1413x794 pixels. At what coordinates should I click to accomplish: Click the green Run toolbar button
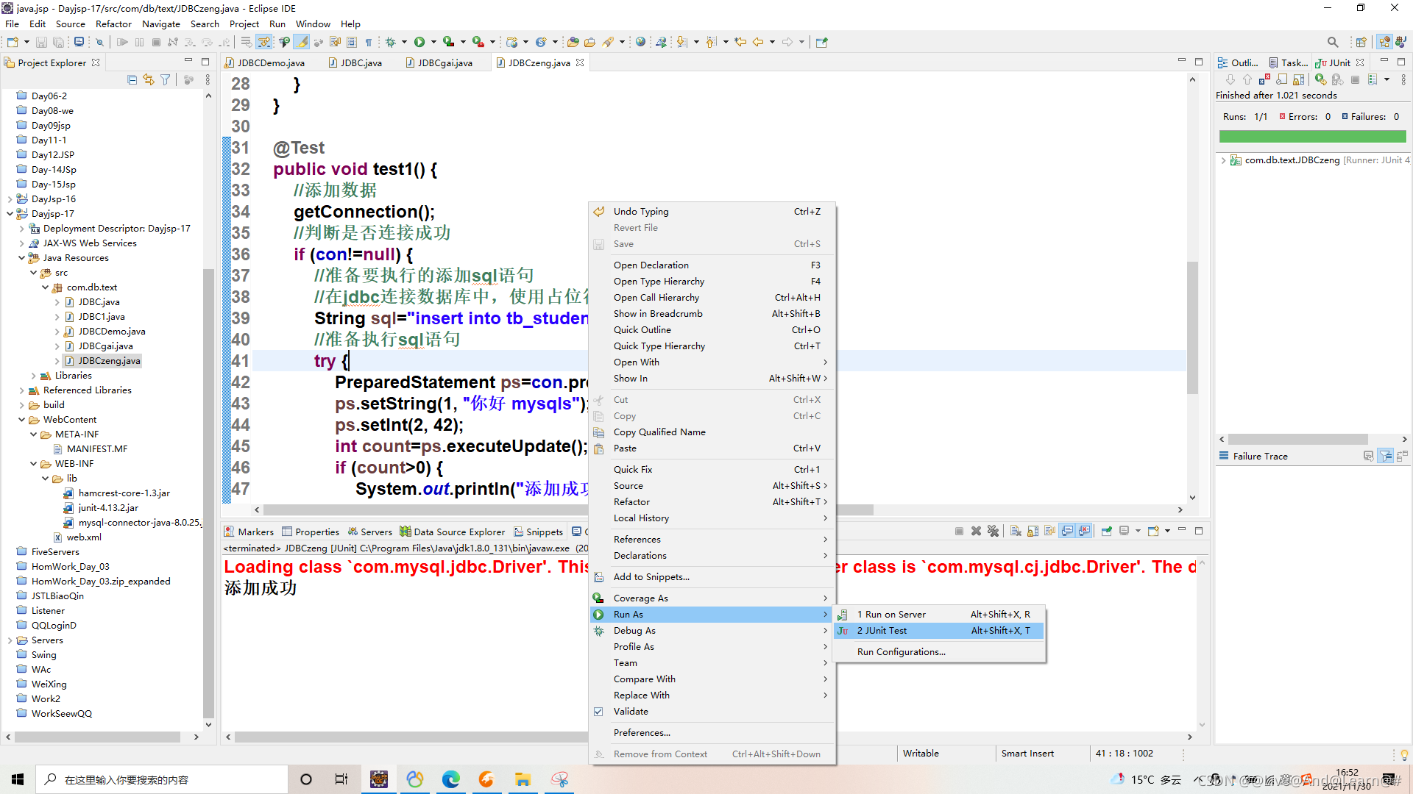(x=419, y=42)
